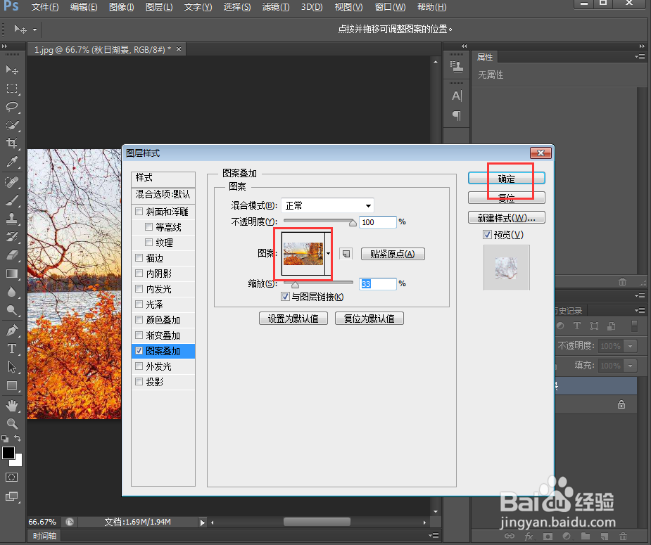This screenshot has height=545, width=651.
Task: Enable the 投影 layer style
Action: click(139, 381)
